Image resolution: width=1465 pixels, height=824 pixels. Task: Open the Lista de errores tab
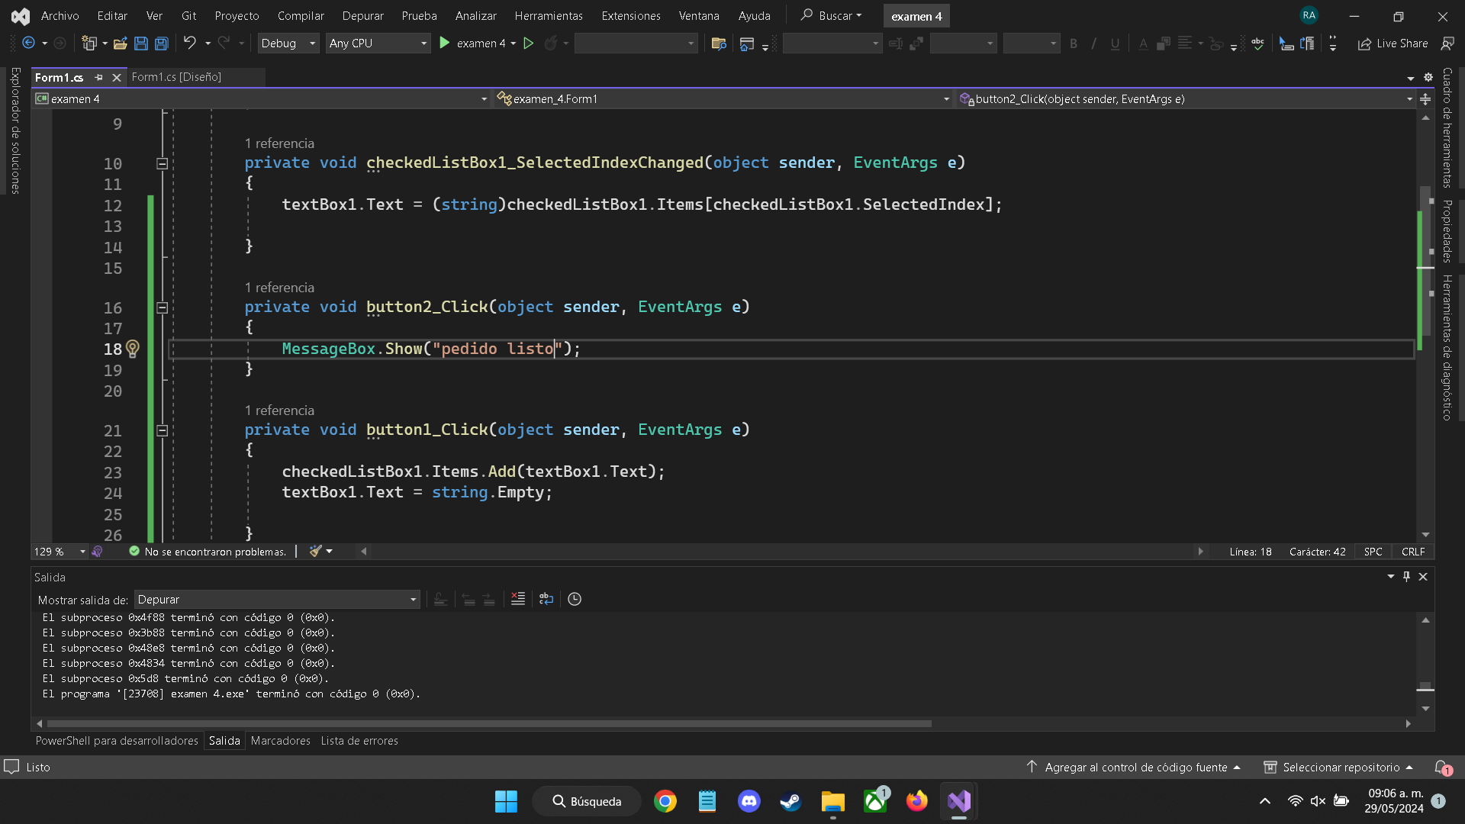359,741
